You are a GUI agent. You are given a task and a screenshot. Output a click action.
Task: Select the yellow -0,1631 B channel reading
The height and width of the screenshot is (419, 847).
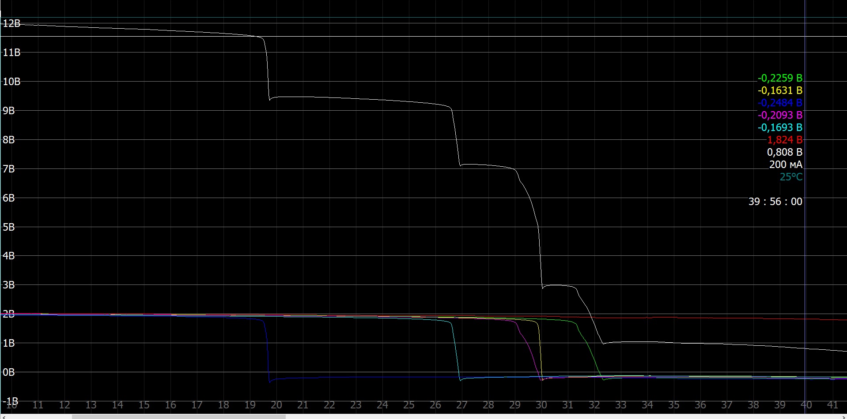click(780, 90)
